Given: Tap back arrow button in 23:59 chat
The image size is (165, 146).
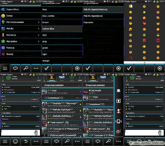Looking at the screenshot, I should (26, 141).
